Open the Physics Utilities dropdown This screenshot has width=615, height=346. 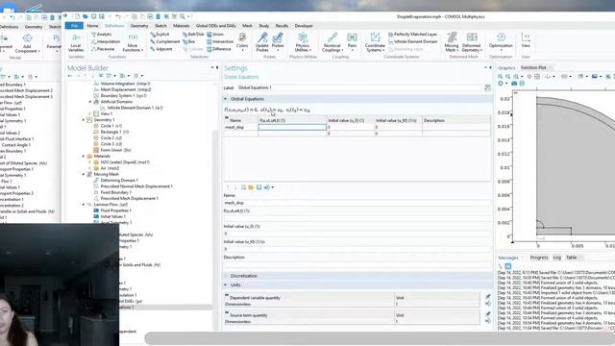pyautogui.click(x=303, y=42)
